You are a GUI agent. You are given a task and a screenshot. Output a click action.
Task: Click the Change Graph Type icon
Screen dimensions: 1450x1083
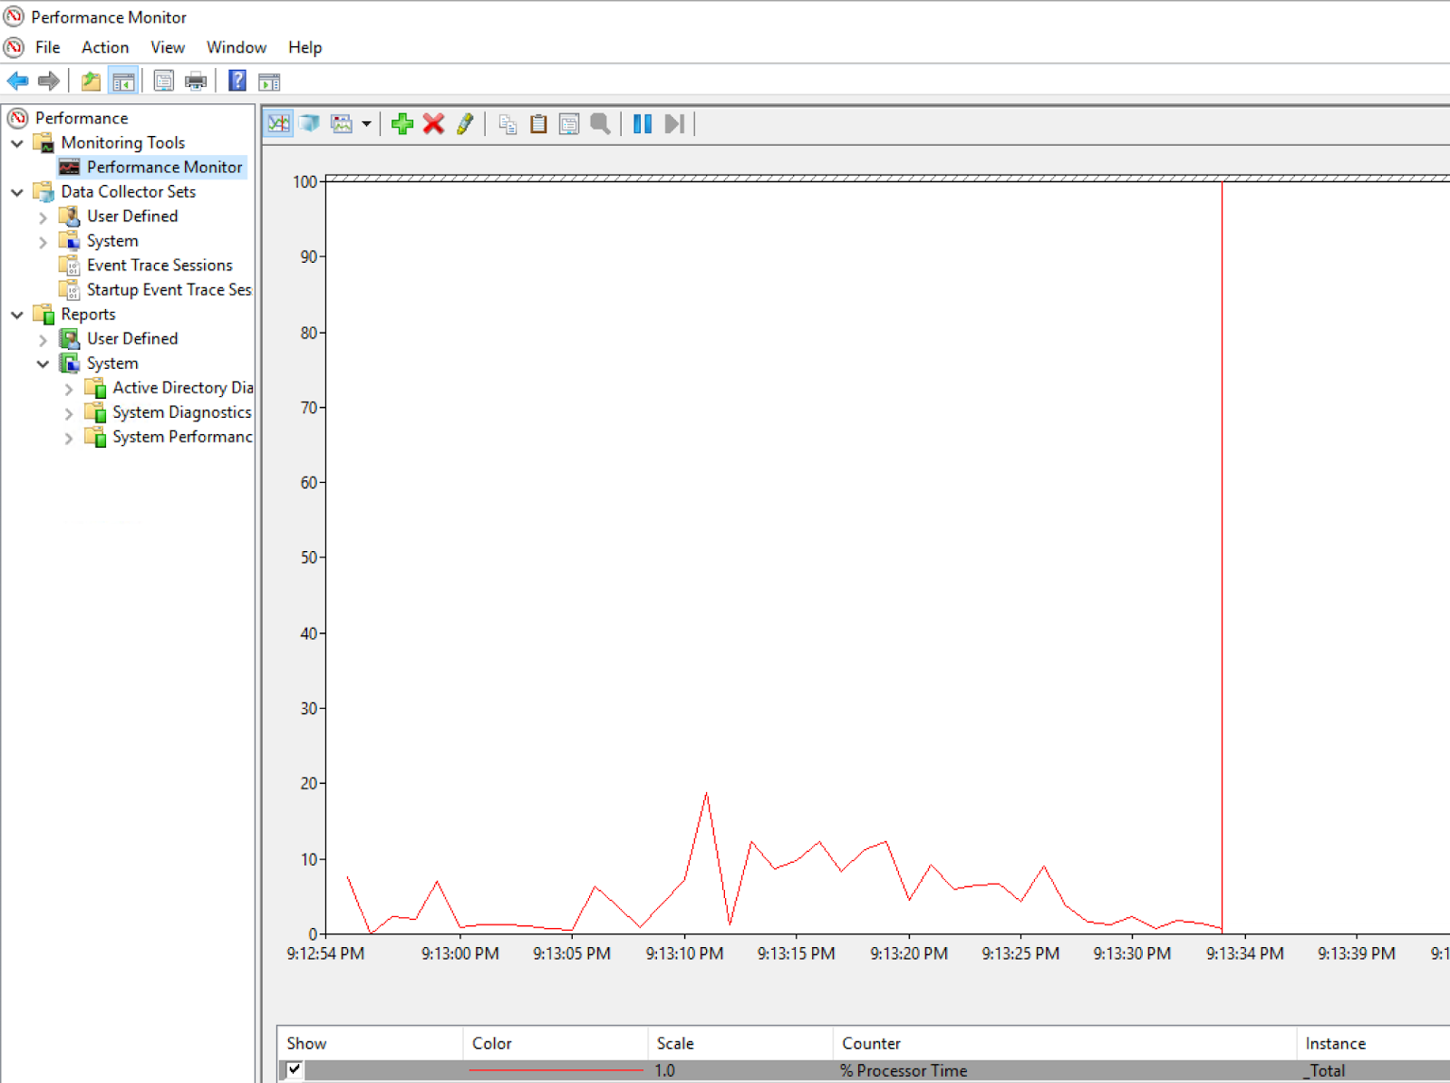(342, 123)
